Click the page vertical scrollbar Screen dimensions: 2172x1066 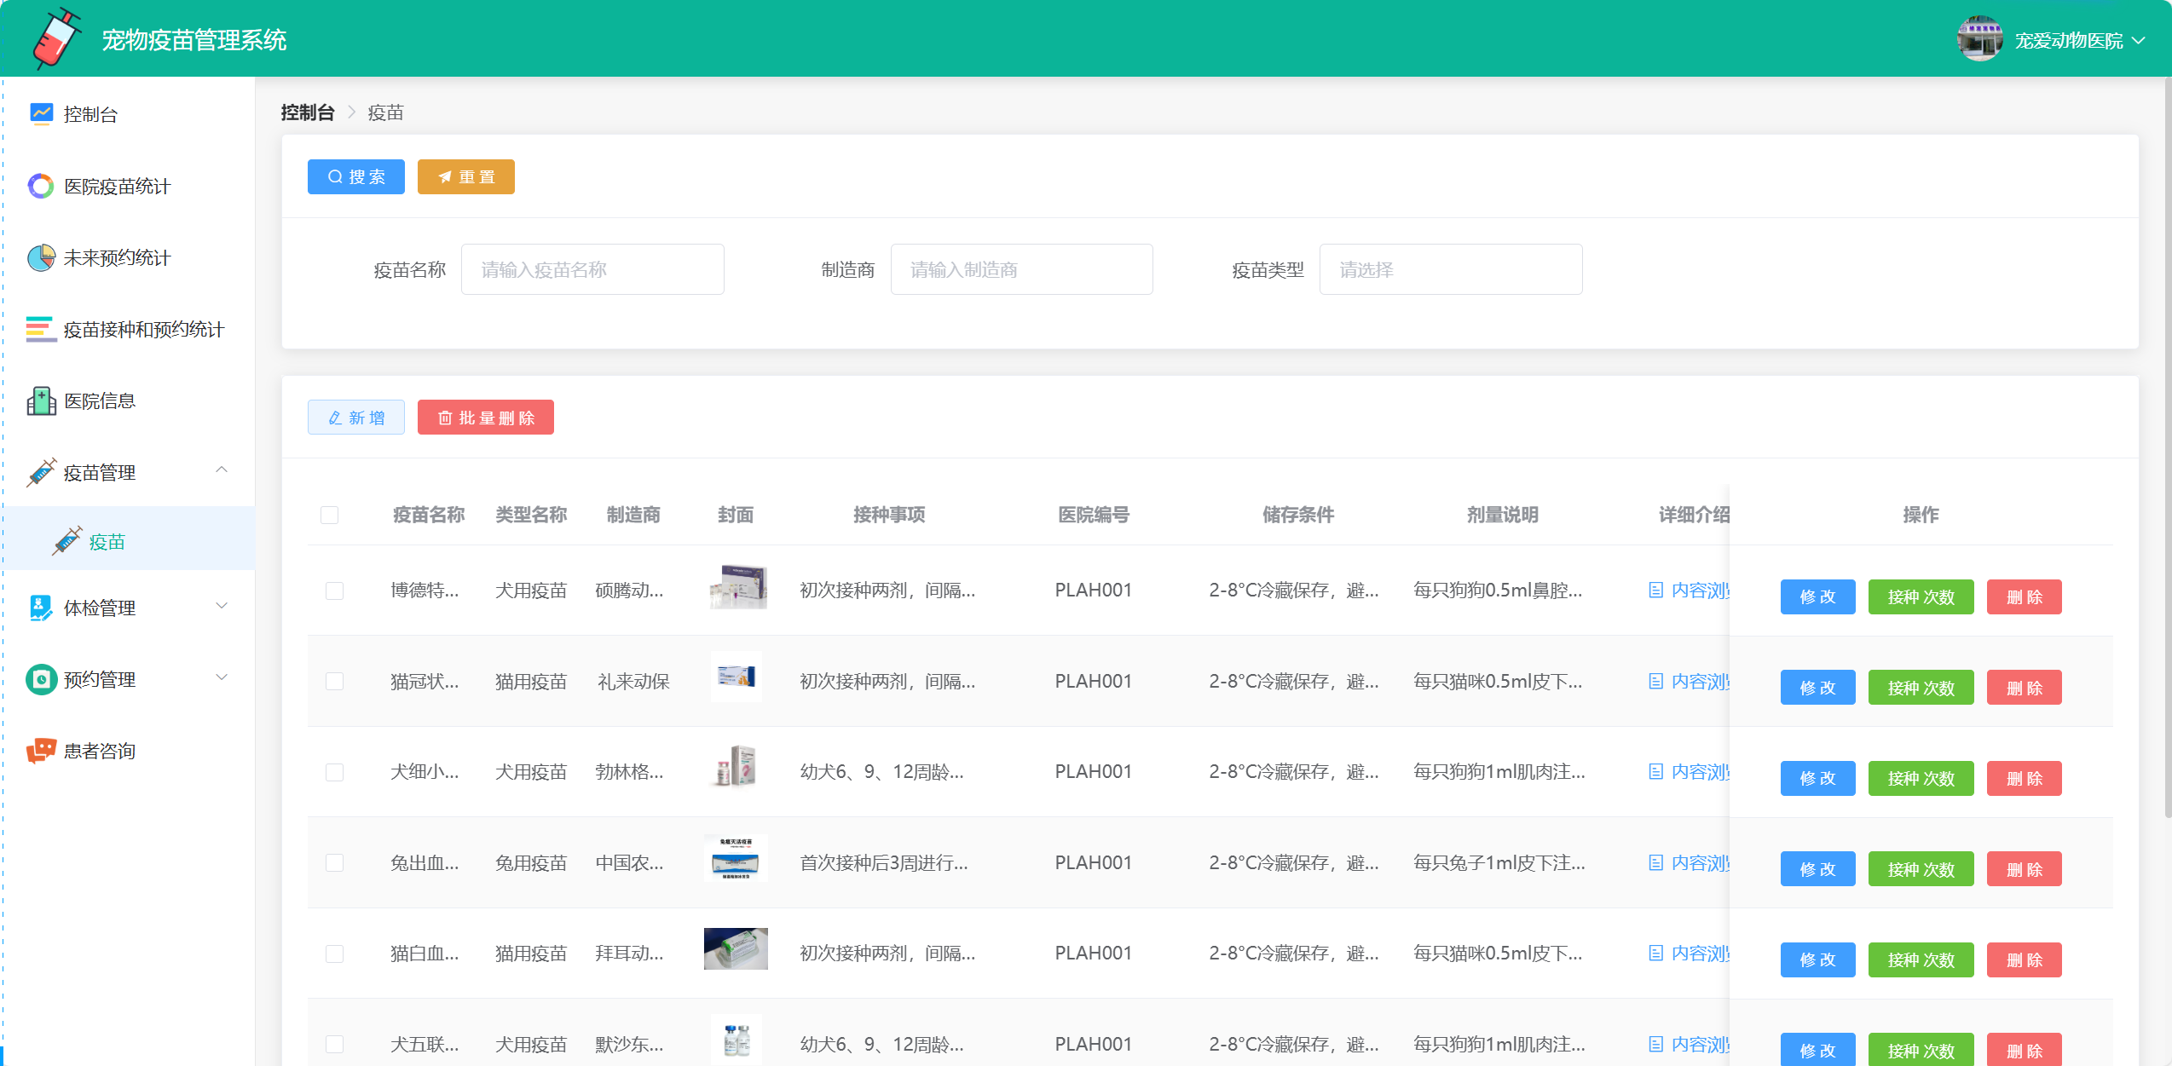[2167, 447]
